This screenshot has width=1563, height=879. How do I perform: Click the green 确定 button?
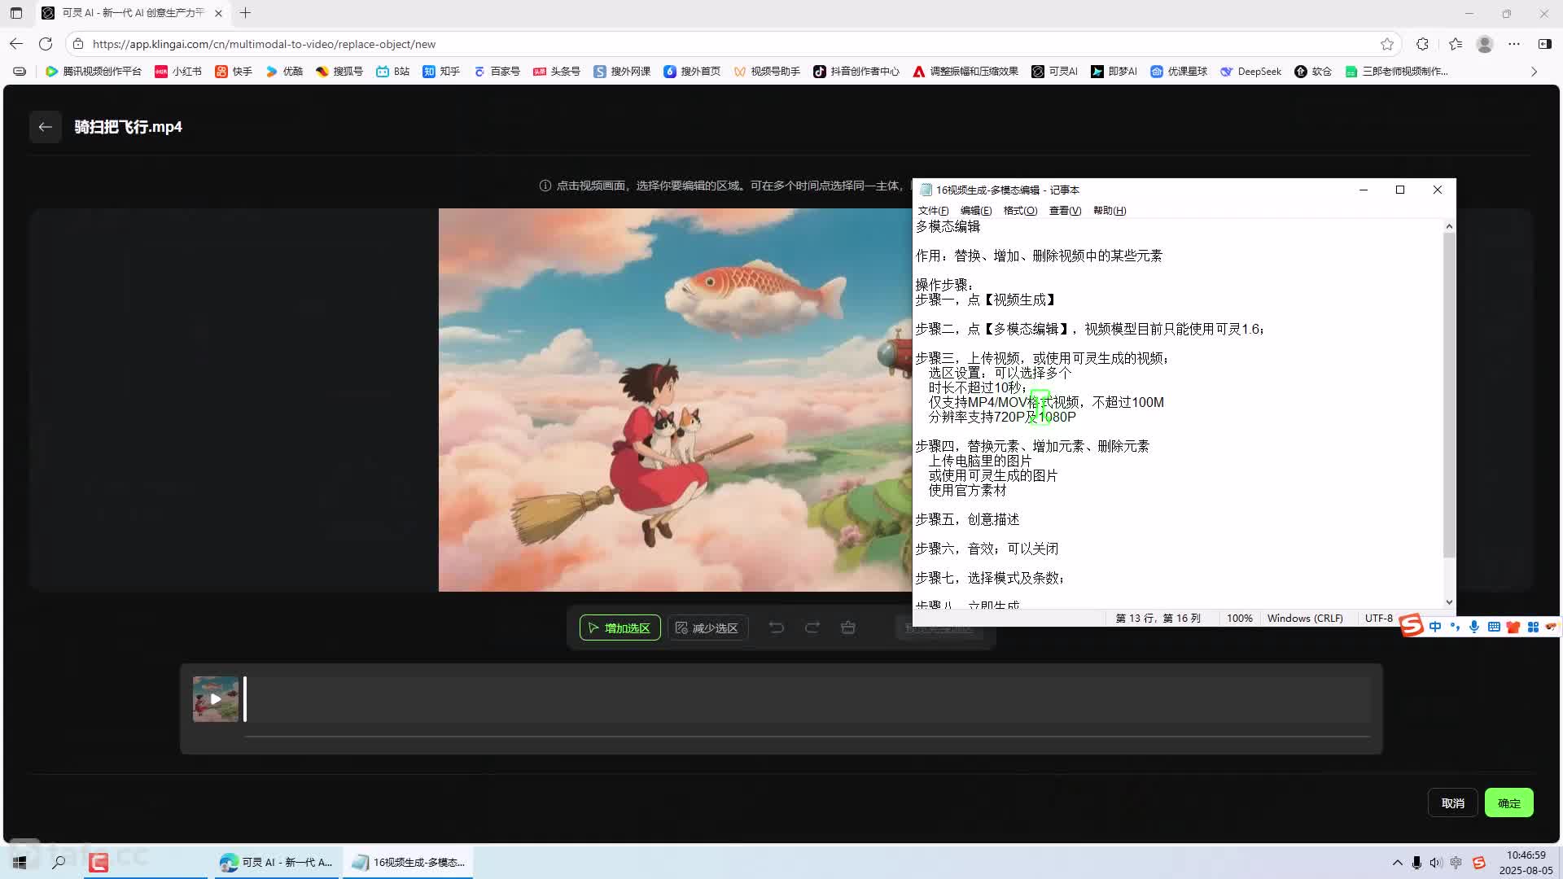point(1508,802)
